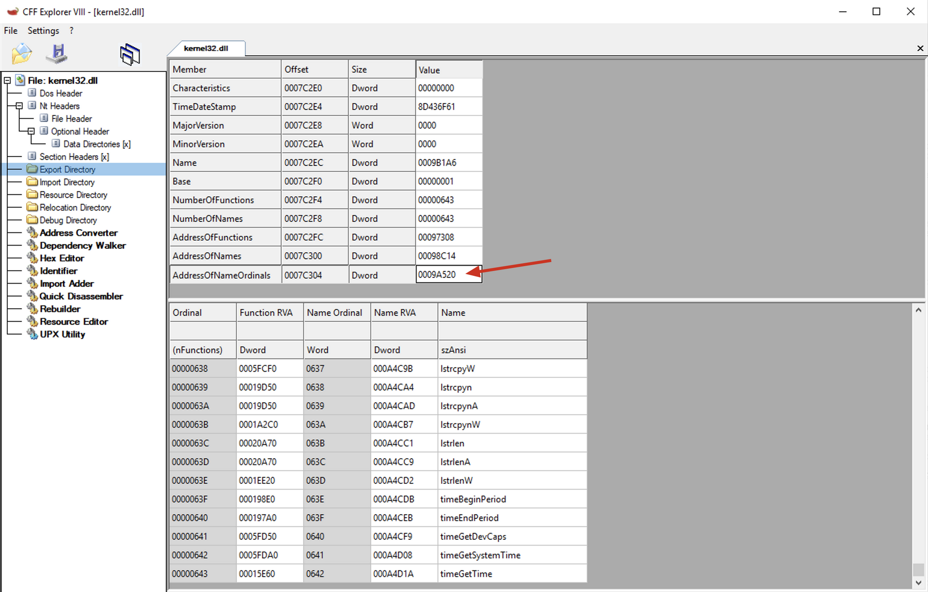Open the File menu
This screenshot has height=592, width=928.
[11, 30]
